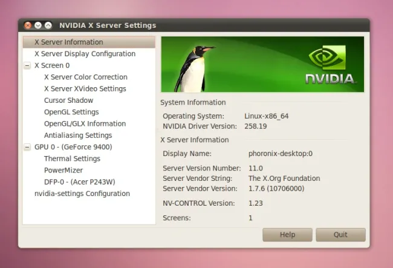Click the driver version value 258.19
Viewport: 393px width, 268px height.
(256, 126)
